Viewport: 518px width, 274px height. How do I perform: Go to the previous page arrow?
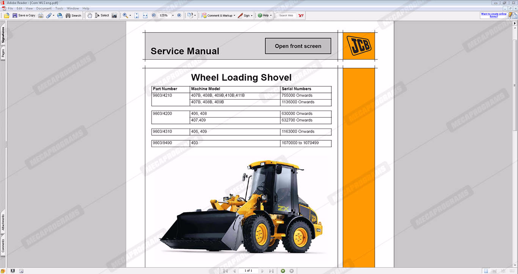coord(234,271)
